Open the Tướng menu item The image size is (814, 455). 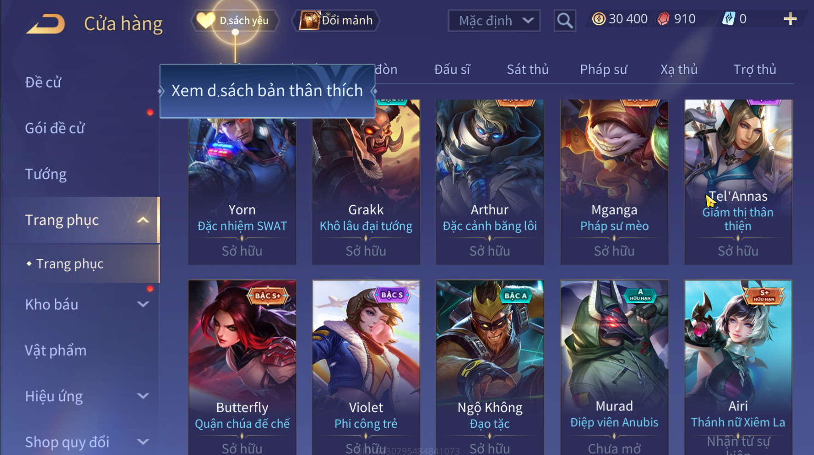pos(46,174)
